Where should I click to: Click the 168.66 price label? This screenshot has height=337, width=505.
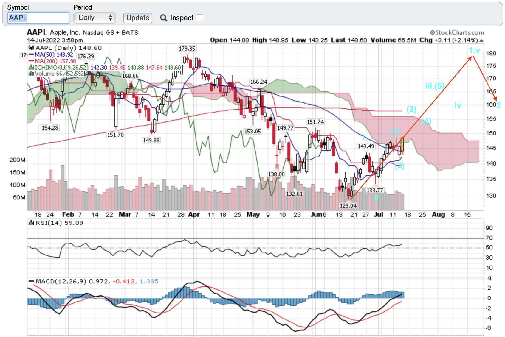point(131,76)
